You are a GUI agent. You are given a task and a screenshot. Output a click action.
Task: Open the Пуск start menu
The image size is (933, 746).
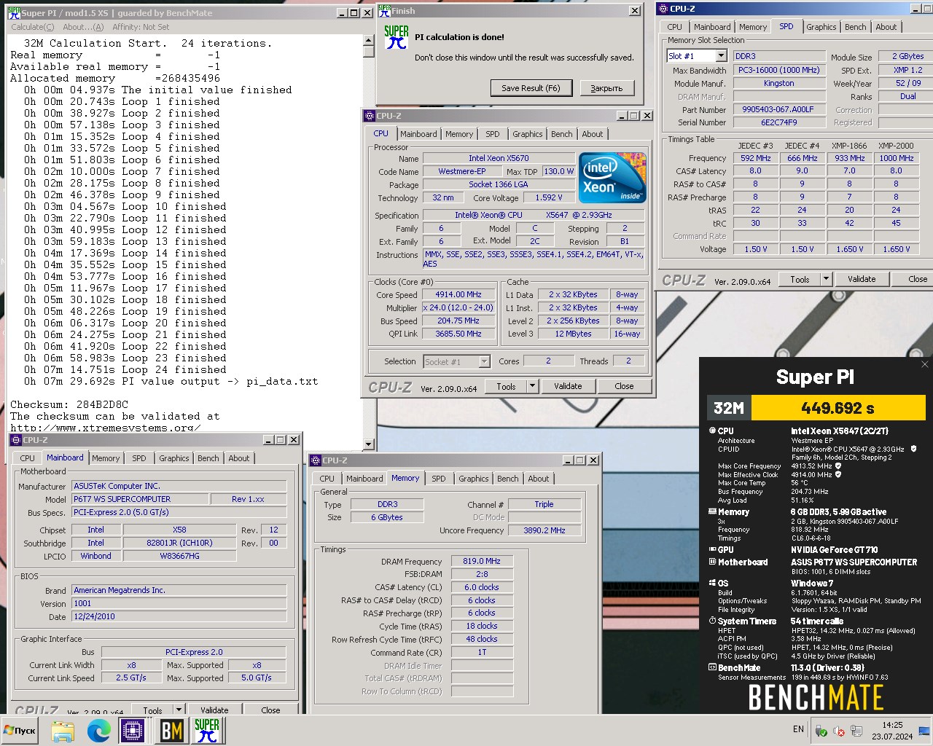[20, 730]
